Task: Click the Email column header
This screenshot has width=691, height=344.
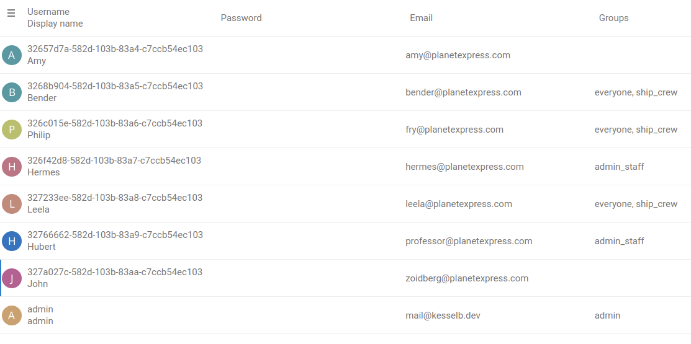Action: pyautogui.click(x=421, y=18)
